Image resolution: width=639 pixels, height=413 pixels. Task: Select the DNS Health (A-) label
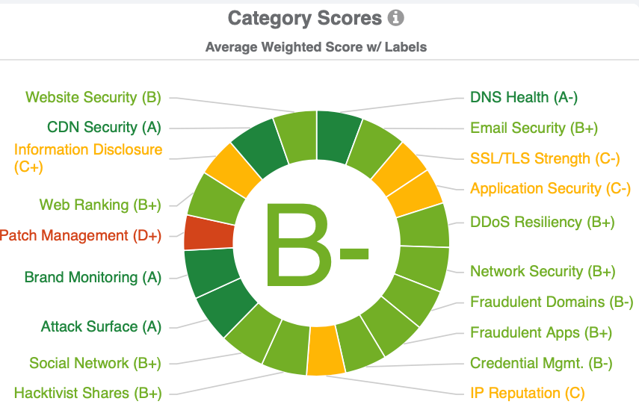point(524,97)
